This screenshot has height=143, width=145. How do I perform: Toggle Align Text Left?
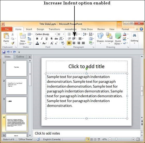(x=69, y=43)
